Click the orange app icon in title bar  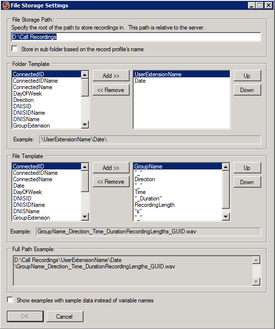[x=6, y=5]
